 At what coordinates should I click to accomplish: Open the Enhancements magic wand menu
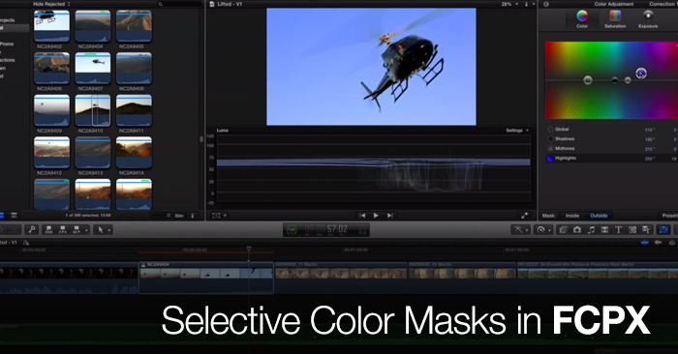pos(521,229)
